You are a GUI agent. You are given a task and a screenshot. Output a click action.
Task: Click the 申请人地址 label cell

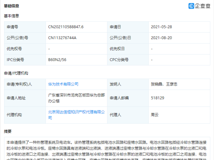pyautogui.click(x=25, y=98)
